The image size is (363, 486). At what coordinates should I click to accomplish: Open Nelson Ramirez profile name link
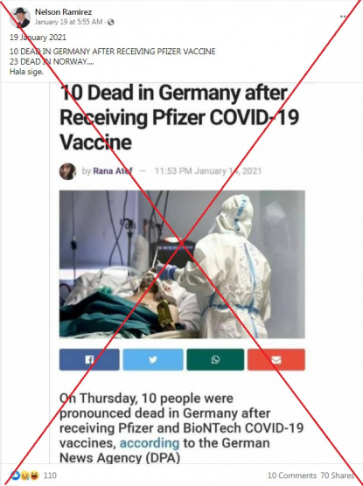coord(63,11)
